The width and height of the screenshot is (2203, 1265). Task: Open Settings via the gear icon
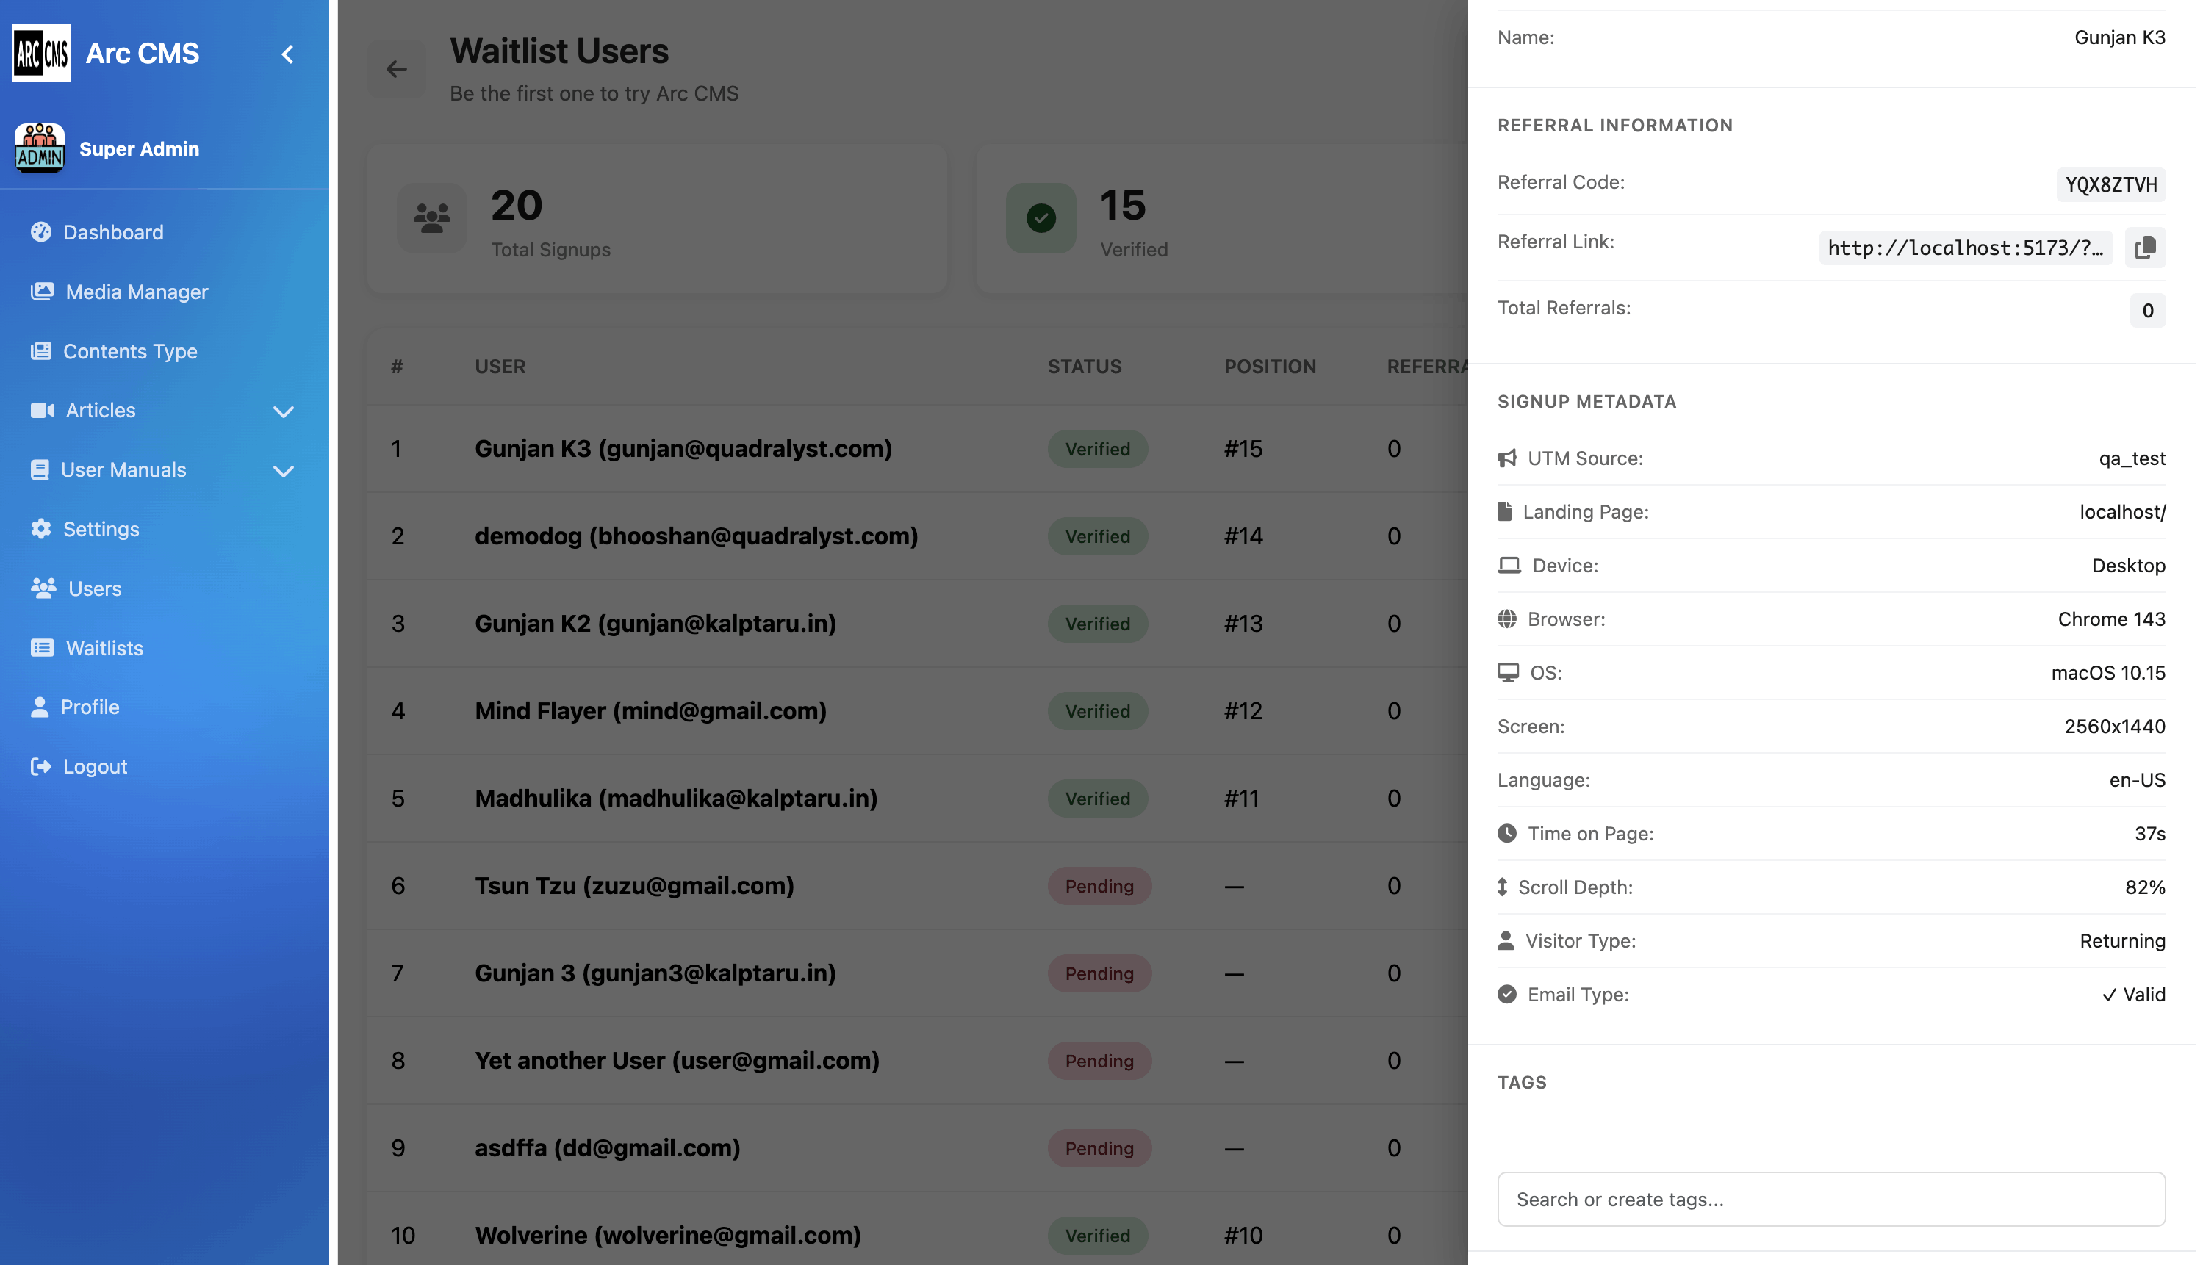click(x=41, y=528)
